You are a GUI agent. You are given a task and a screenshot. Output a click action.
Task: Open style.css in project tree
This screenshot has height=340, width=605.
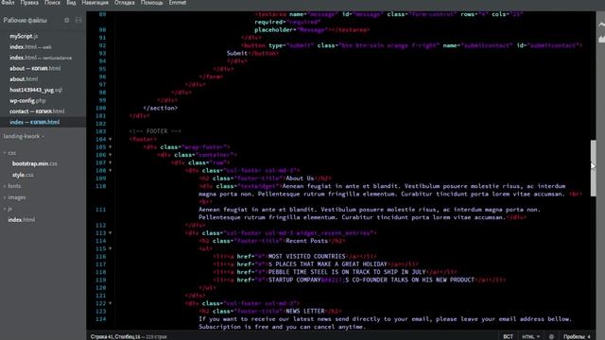(23, 175)
